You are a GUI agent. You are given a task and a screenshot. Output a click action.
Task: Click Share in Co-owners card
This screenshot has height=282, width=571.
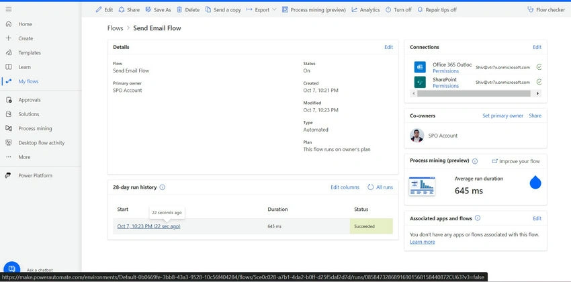[x=535, y=115]
